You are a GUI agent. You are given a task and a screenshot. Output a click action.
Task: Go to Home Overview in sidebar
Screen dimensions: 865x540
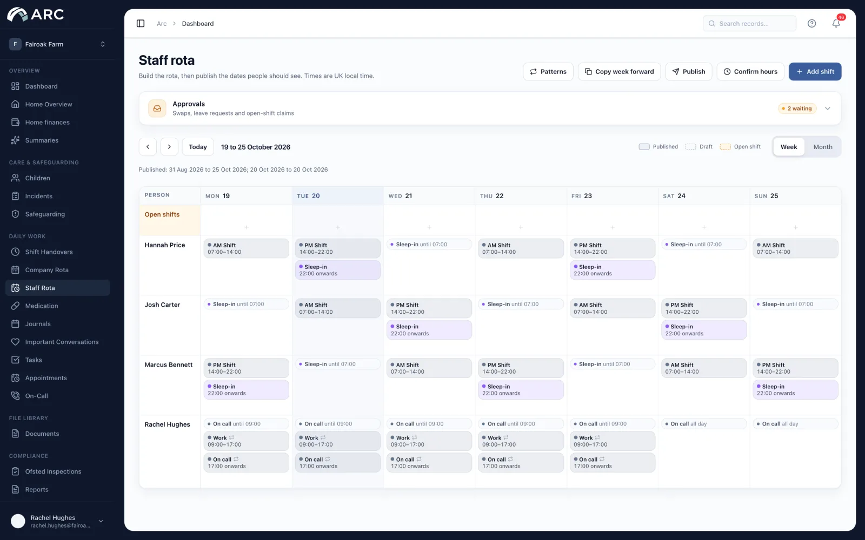(58, 104)
